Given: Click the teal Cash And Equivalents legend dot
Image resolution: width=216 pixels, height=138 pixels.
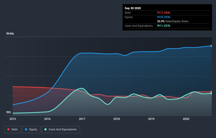Looking at the screenshot, I should 46,129.
